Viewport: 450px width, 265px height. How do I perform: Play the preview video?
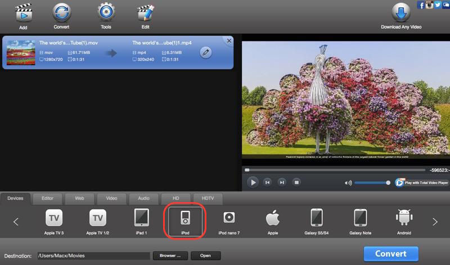point(253,182)
